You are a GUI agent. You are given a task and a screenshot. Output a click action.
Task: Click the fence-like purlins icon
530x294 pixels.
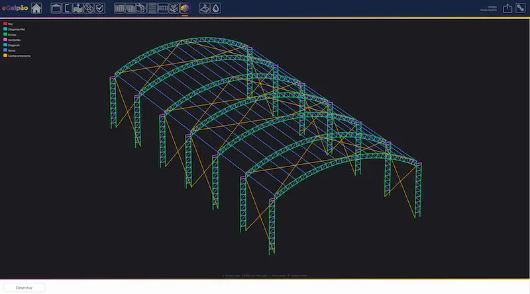click(163, 9)
